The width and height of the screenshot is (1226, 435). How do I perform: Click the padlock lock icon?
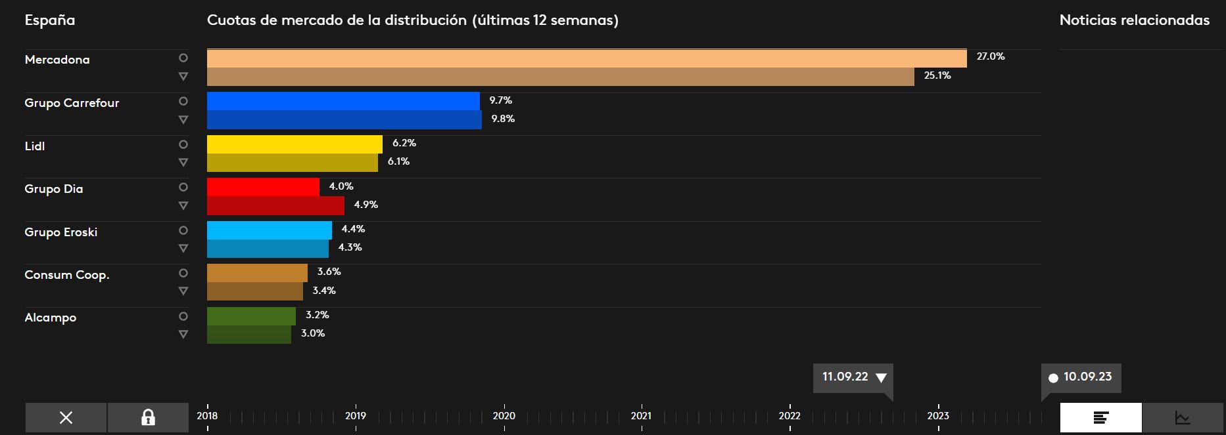(x=148, y=417)
